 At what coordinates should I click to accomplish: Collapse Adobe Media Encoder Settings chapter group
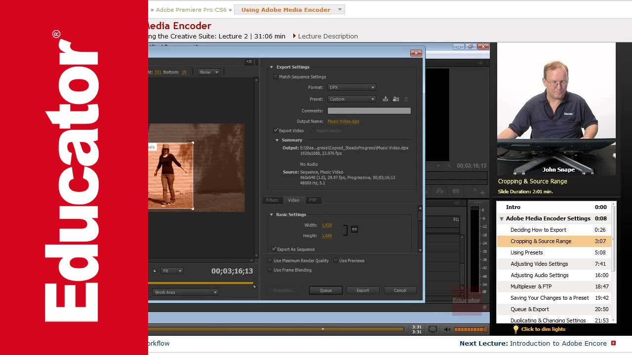coord(502,218)
